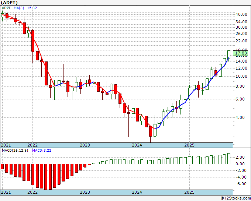Click the MA(3) indicator label
The image size is (251, 201).
[19, 8]
